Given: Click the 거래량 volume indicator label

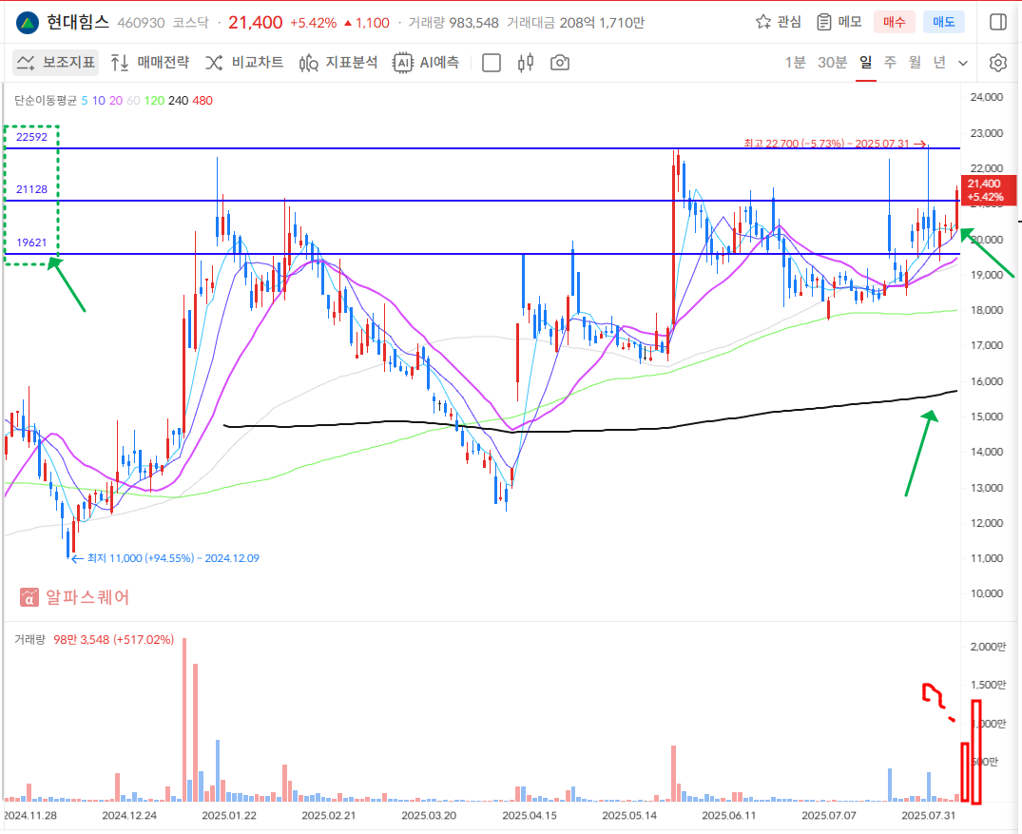Looking at the screenshot, I should coord(30,640).
